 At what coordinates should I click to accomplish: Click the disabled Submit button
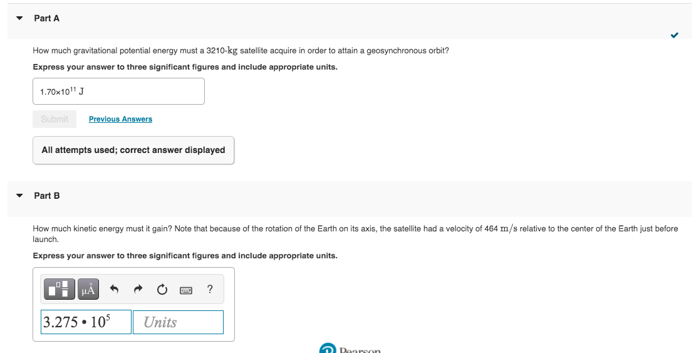(x=54, y=119)
